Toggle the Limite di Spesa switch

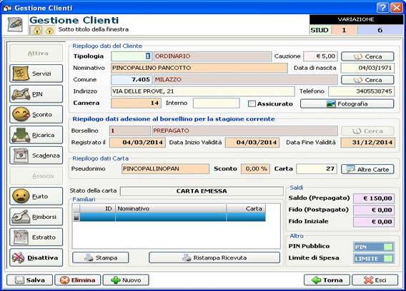click(374, 258)
